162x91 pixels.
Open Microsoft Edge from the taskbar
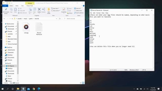39,89
